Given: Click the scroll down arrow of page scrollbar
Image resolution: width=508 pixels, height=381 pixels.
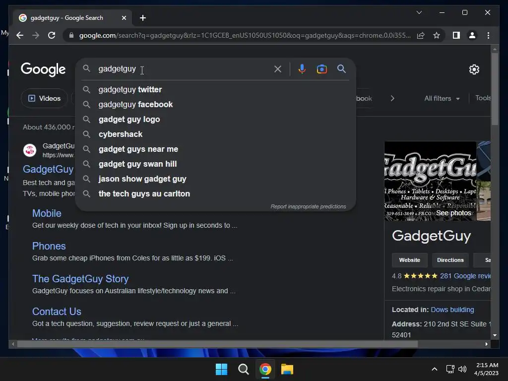Looking at the screenshot, I should pyautogui.click(x=495, y=335).
